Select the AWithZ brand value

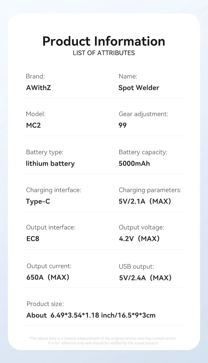click(38, 88)
